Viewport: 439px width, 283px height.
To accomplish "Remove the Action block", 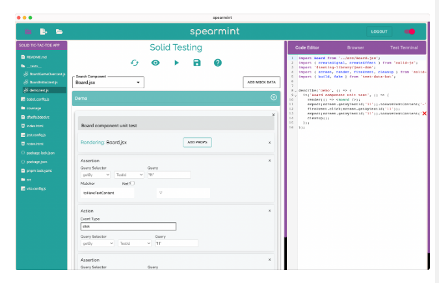I will (x=270, y=211).
